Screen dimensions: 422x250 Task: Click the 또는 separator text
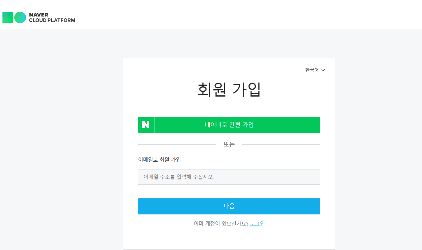pos(229,144)
